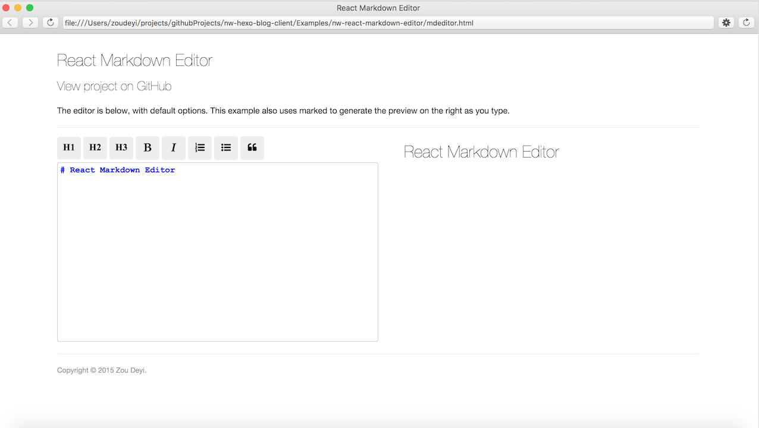Click the '# React Markdown Editor' line in the editor
The image size is (759, 428).
pyautogui.click(x=118, y=170)
